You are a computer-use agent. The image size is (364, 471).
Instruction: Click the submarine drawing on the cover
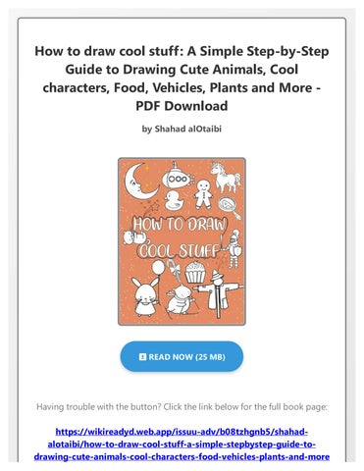tap(179, 177)
